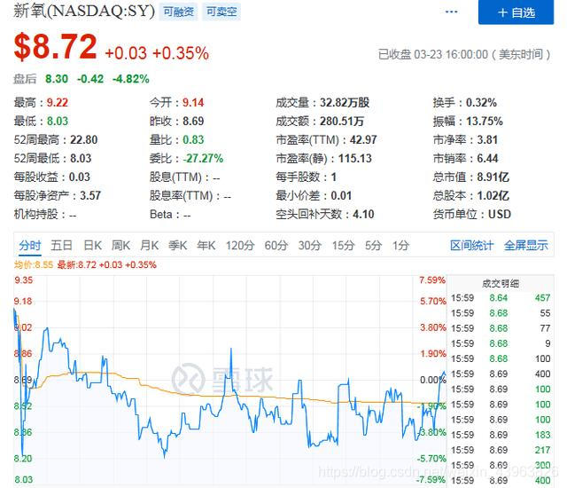The image size is (567, 488).
Task: Click the 已收盘 03-23 16:00:00 timestamp
Action: [x=464, y=55]
